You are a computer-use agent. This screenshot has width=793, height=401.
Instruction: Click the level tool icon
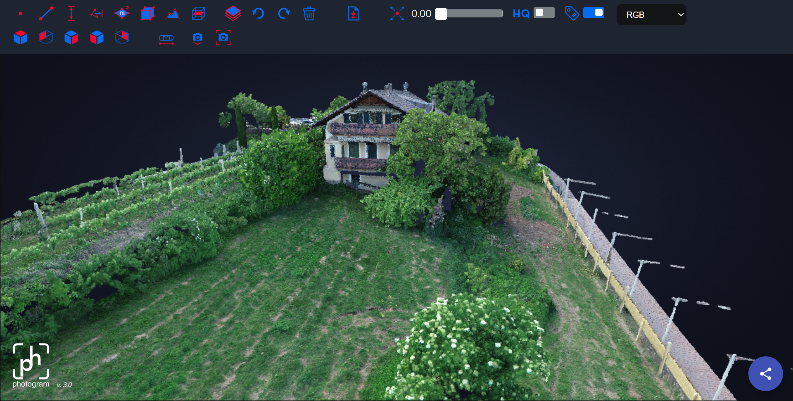pyautogui.click(x=166, y=38)
